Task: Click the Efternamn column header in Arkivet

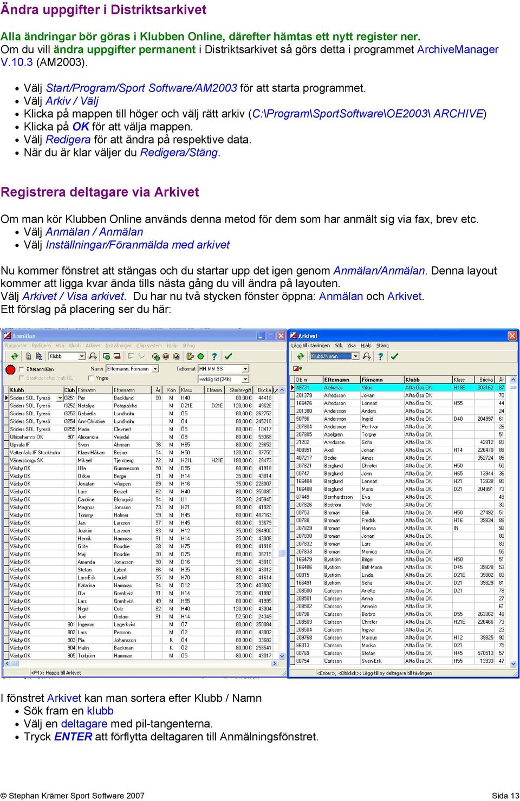Action: coord(342,380)
